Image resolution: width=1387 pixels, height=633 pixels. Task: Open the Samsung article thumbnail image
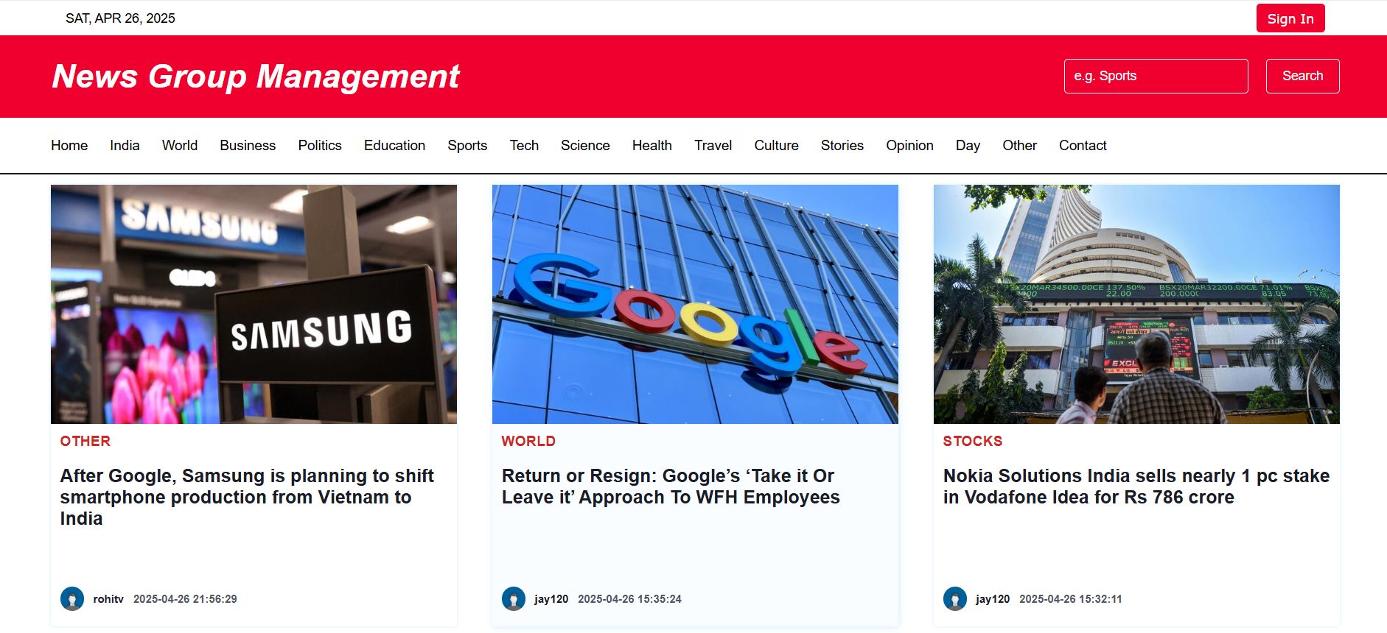pos(254,304)
